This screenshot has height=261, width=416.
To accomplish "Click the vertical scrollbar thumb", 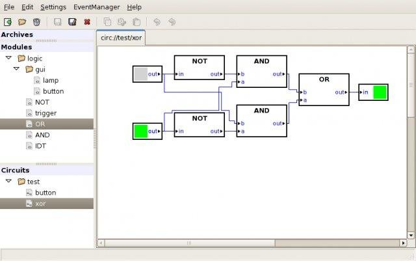I will pos(411,85).
